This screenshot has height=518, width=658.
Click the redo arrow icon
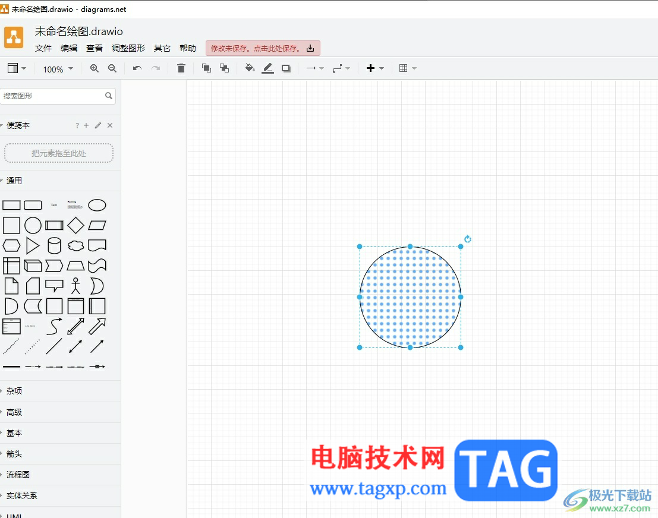point(156,68)
